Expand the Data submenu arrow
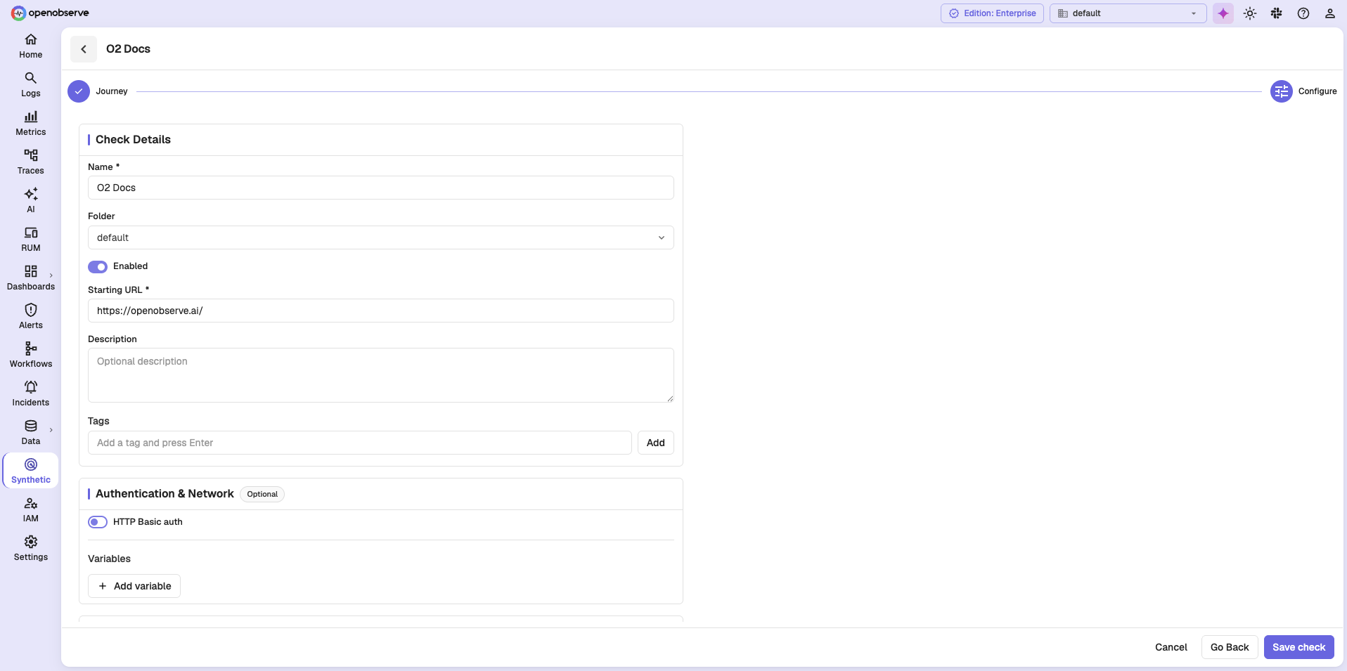The image size is (1347, 671). click(x=51, y=430)
